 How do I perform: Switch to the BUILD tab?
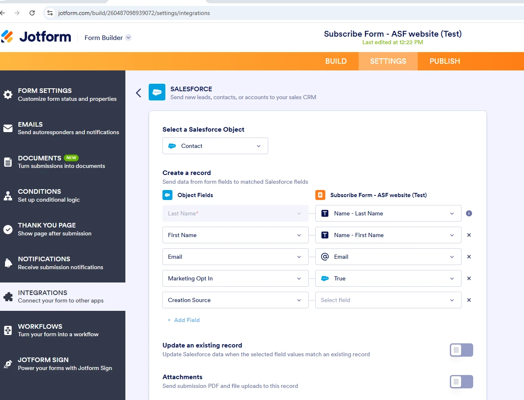pyautogui.click(x=336, y=61)
